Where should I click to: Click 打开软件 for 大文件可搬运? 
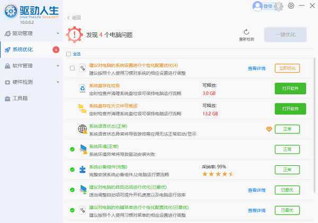click(x=290, y=109)
